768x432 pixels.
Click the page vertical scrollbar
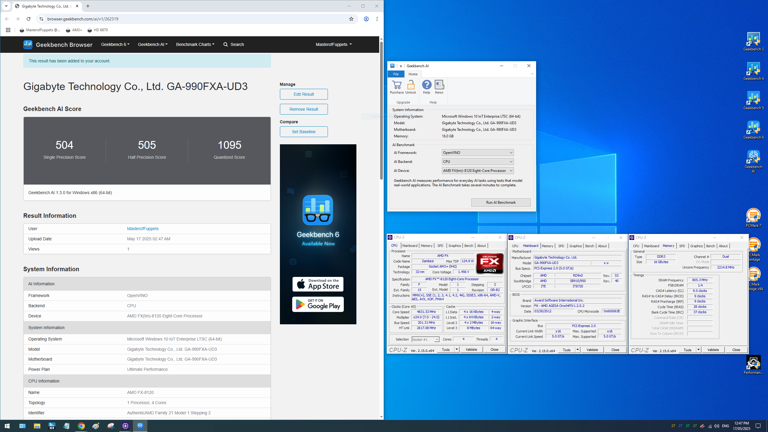point(381,111)
